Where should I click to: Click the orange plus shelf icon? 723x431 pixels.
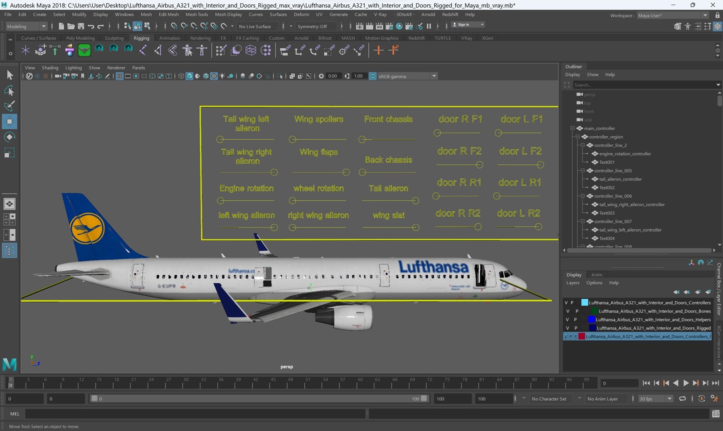click(x=378, y=50)
